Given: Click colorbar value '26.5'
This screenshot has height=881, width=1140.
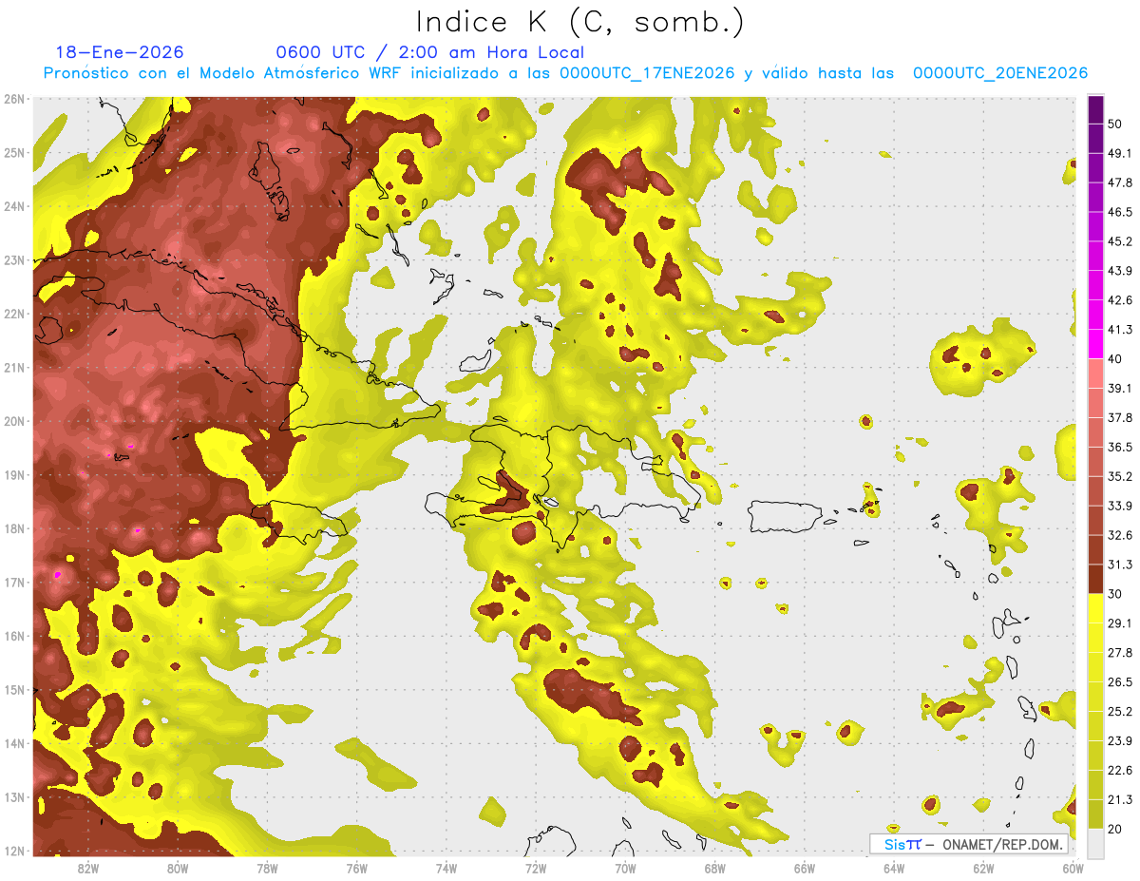Looking at the screenshot, I should point(1120,682).
